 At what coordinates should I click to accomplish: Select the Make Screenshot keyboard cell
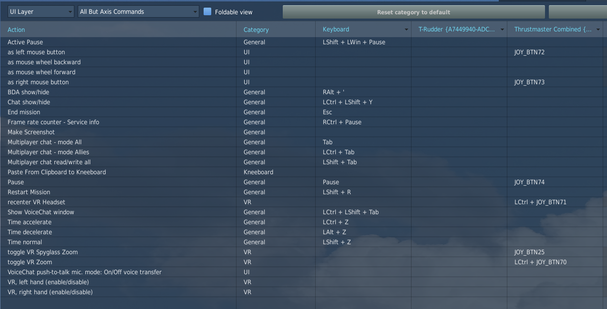[363, 132]
